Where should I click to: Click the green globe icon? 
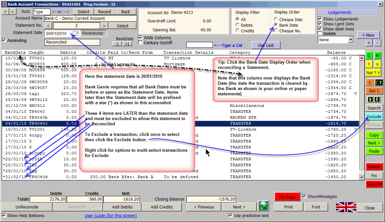263,206
